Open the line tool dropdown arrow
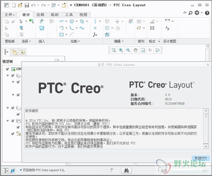The height and width of the screenshot is (176, 212). point(66,21)
